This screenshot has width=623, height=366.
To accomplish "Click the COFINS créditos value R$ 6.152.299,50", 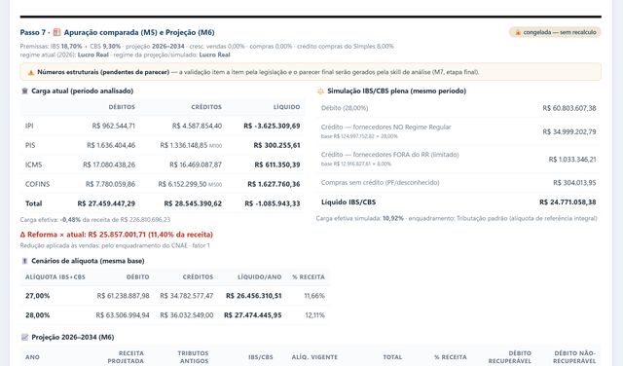I will 182,184.
